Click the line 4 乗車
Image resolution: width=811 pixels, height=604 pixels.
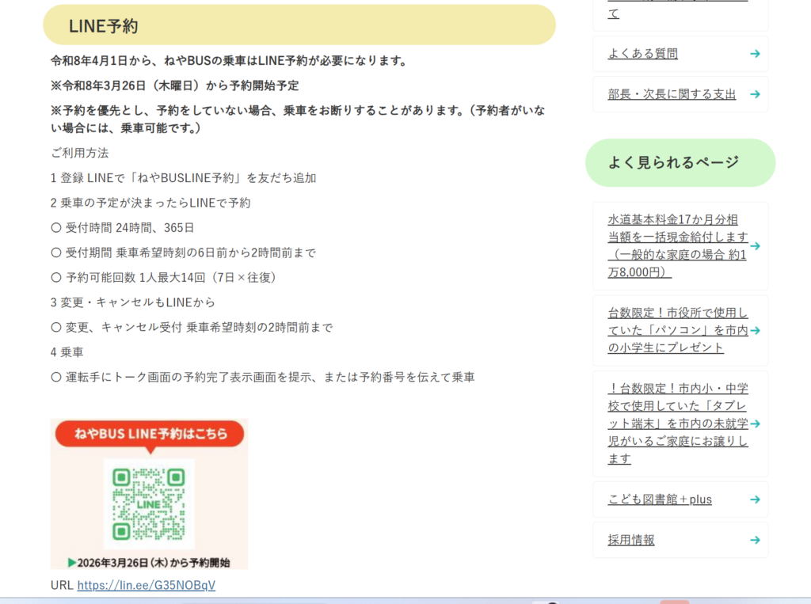pyautogui.click(x=67, y=352)
